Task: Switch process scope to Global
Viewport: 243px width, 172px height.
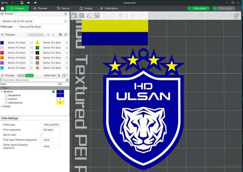Action: click(x=21, y=76)
